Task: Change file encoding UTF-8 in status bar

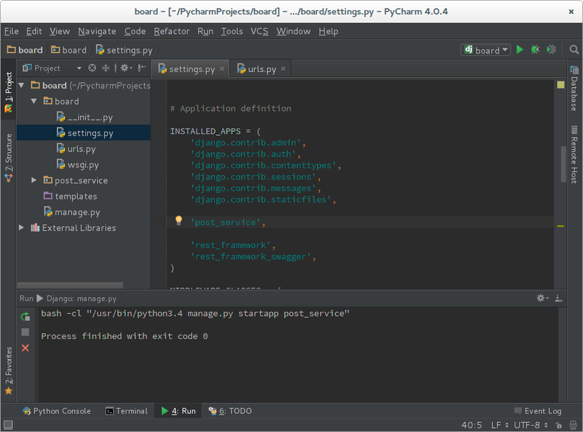Action: coord(530,425)
